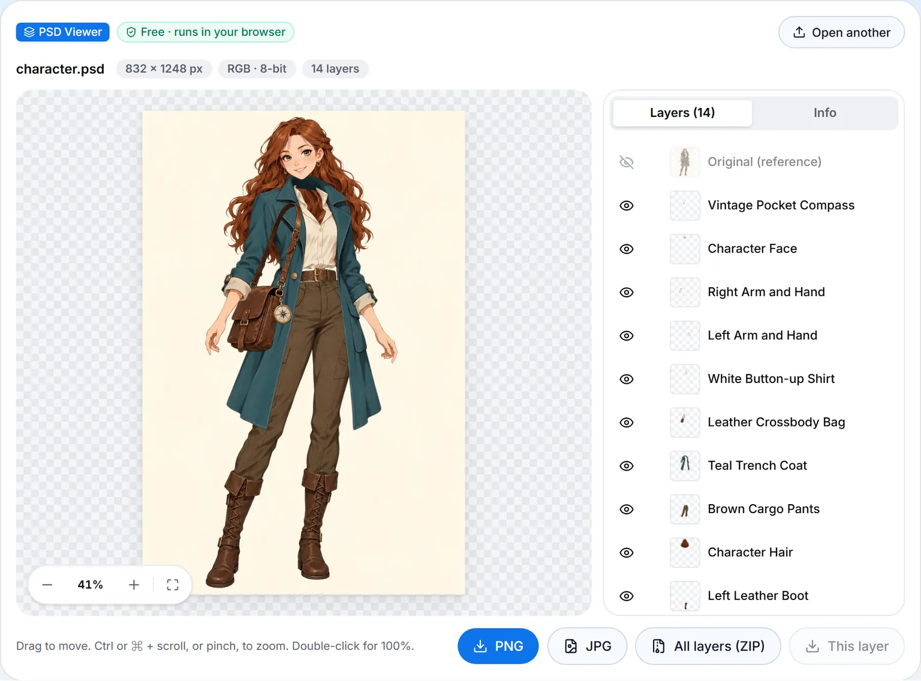Click the Left Leather Boot layer name
The height and width of the screenshot is (681, 921).
click(758, 596)
